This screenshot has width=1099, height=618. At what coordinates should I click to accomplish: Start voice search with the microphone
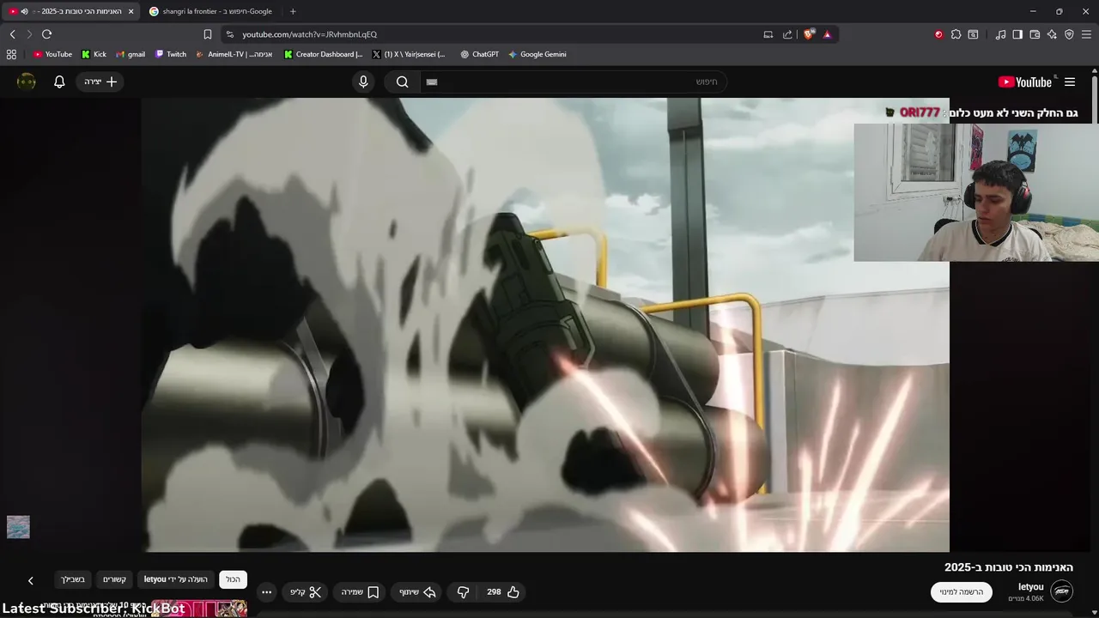coord(363,82)
